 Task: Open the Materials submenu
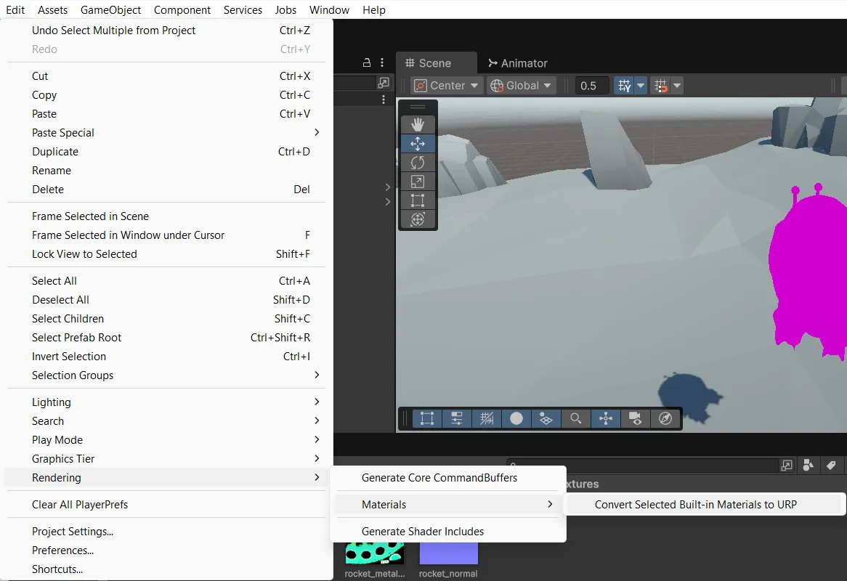449,504
